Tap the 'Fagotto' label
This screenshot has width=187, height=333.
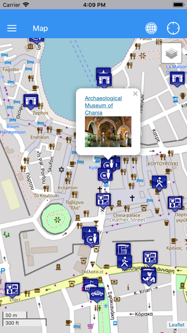coord(10,69)
